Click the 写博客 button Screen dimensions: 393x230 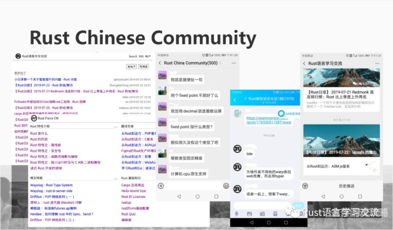[x=144, y=66]
